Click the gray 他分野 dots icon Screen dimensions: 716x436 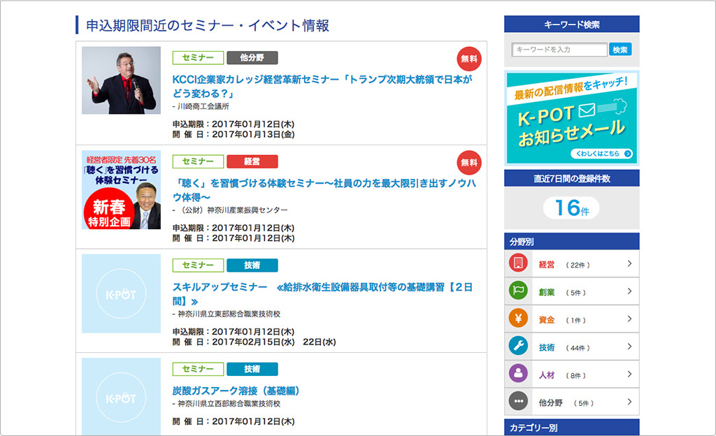pos(518,402)
